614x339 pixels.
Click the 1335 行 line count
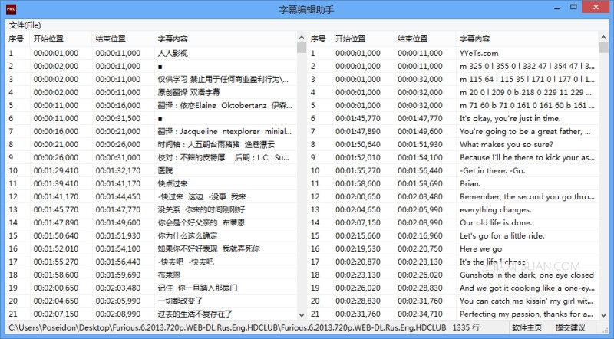coord(466,327)
